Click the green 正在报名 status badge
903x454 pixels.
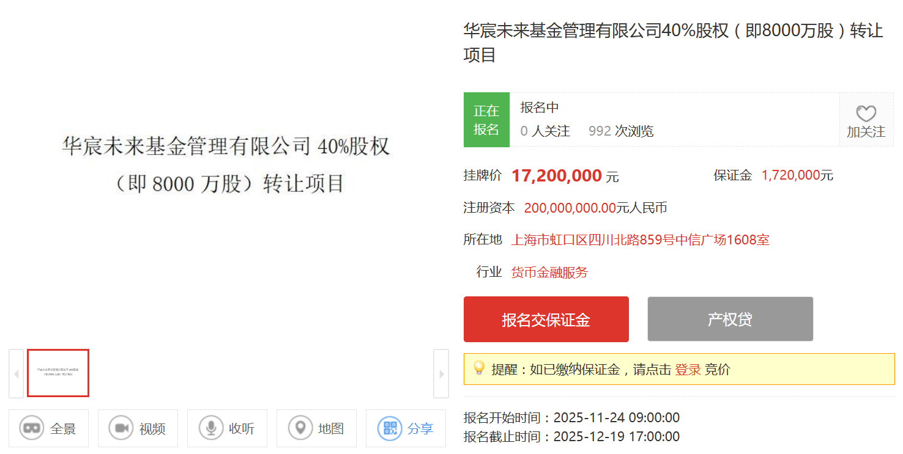point(486,120)
